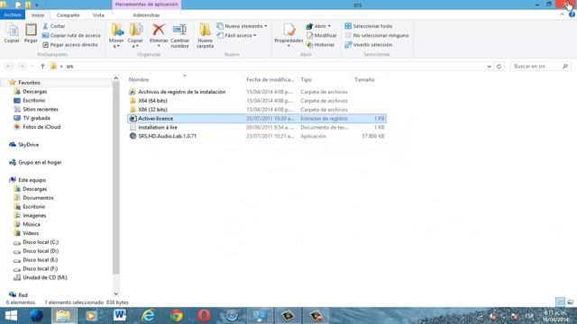Click the Pegar clipboard icon

point(31,33)
